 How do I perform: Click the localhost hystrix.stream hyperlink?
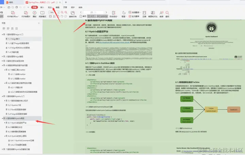coord(114,42)
